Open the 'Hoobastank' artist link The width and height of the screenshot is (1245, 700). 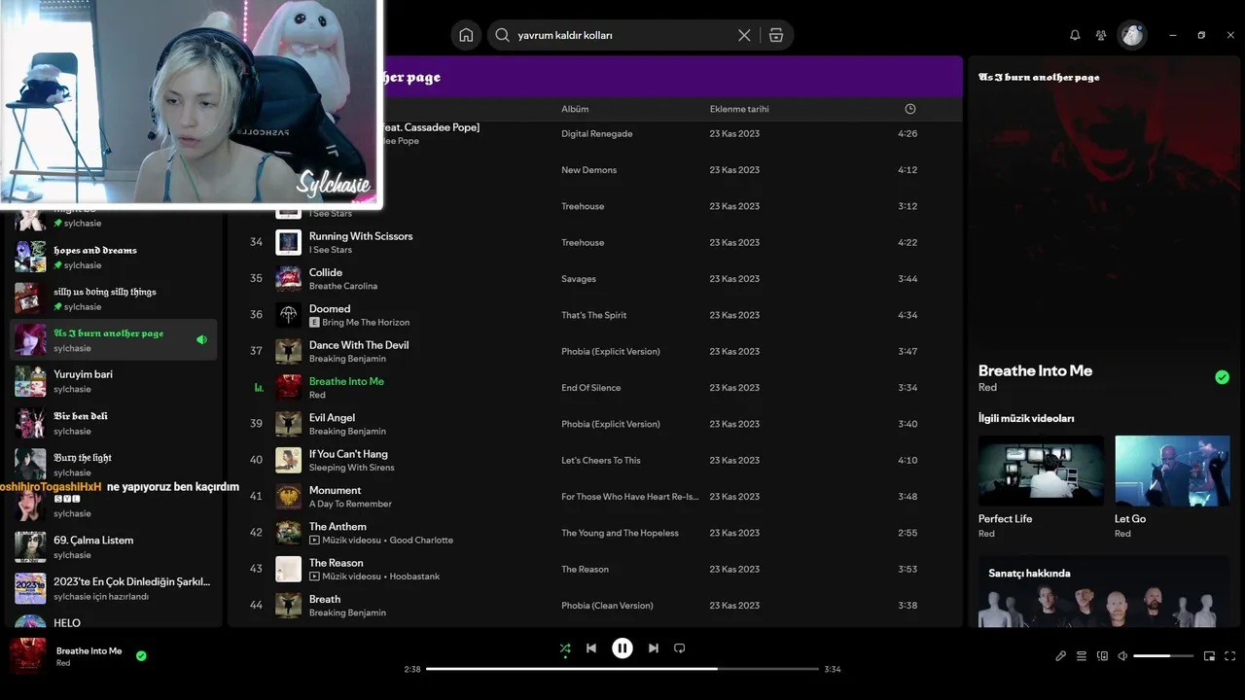[414, 577]
